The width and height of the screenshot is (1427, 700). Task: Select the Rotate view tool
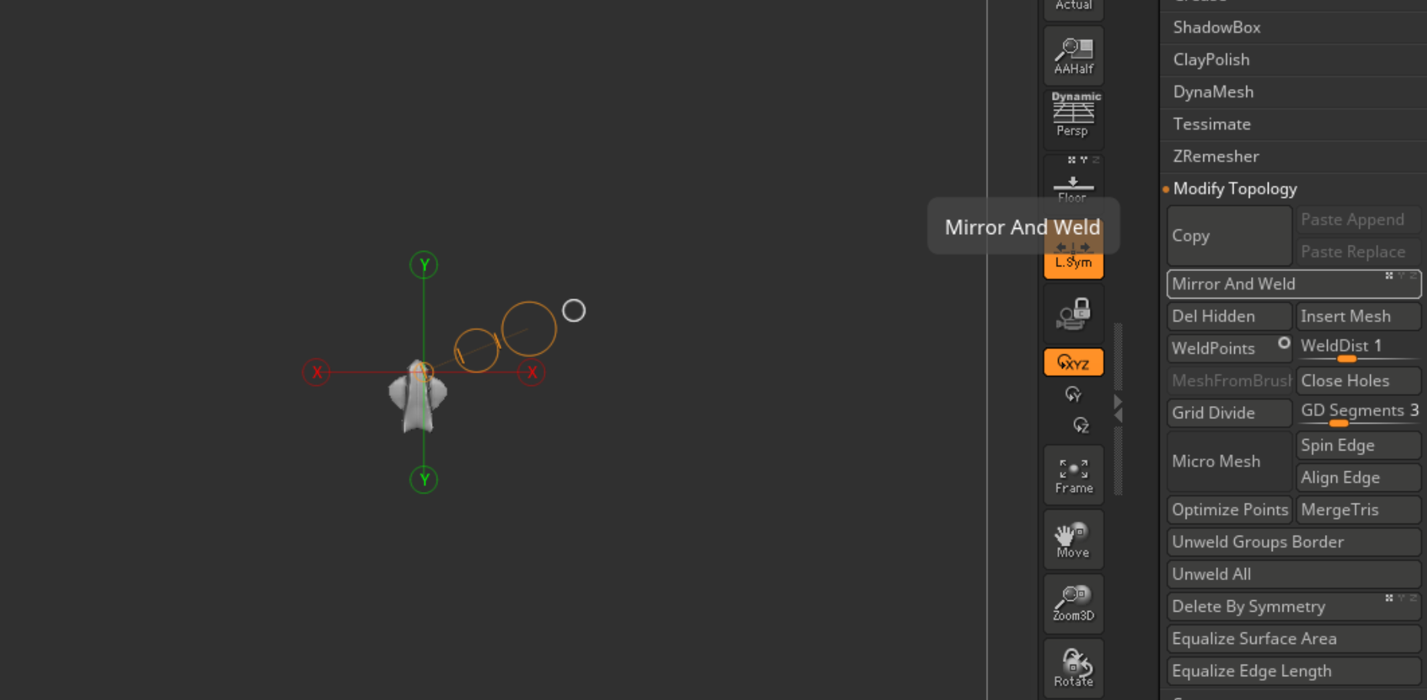coord(1074,668)
